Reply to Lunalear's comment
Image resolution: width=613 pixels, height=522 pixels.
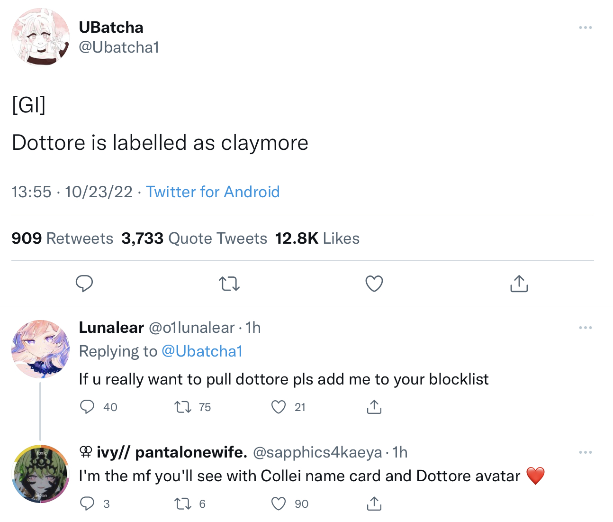[x=87, y=407]
